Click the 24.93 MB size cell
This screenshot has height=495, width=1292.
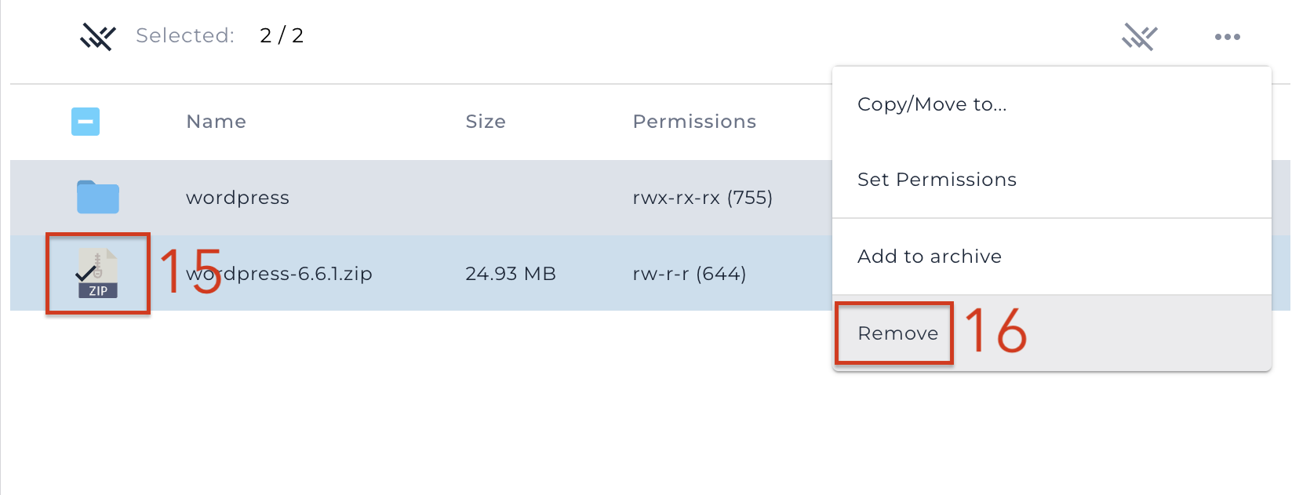coord(511,274)
